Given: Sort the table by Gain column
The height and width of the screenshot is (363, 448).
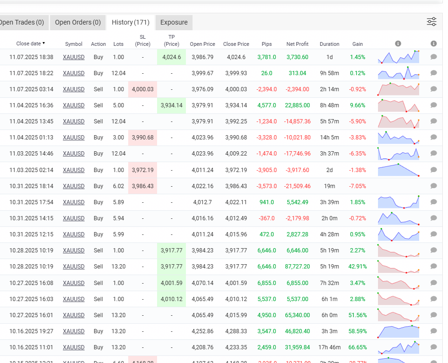Looking at the screenshot, I should tap(358, 44).
